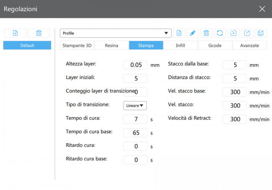This screenshot has height=190, width=272.
Task: Click the single-page export profile icon
Action: pyautogui.click(x=247, y=33)
